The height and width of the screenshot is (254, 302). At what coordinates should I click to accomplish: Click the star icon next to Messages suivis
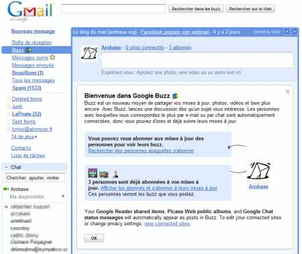(x=52, y=57)
